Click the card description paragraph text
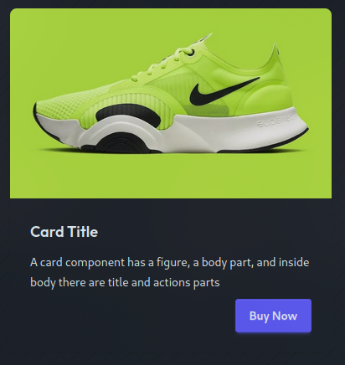This screenshot has width=345, height=365. click(170, 272)
